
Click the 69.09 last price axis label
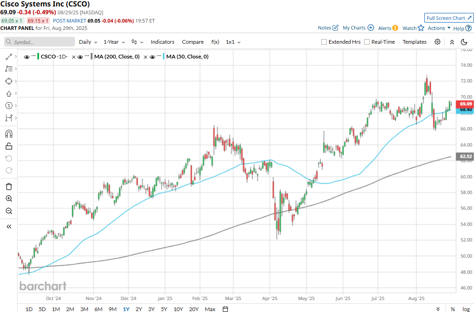[x=465, y=104]
